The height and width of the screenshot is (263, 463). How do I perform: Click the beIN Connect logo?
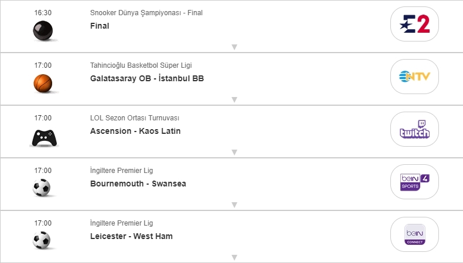click(x=414, y=234)
